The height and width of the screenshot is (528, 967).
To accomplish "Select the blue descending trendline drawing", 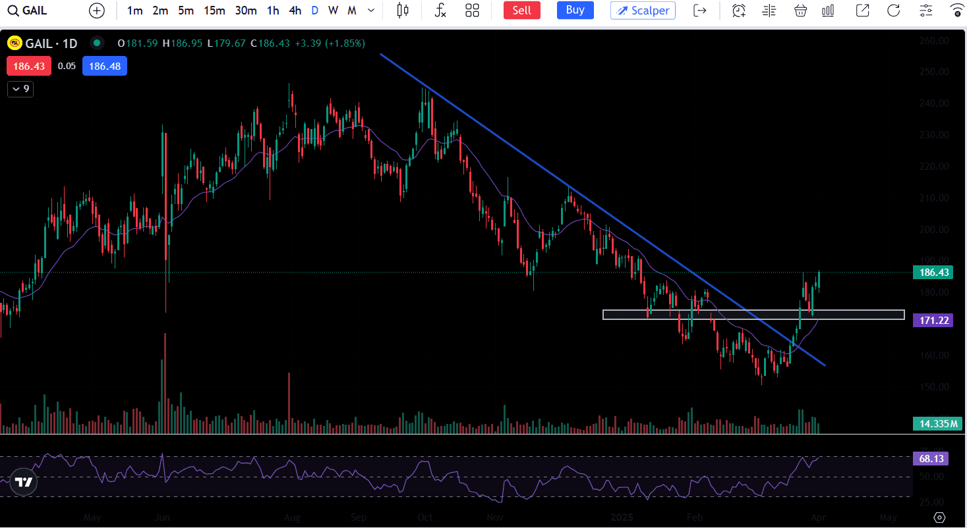I will (602, 209).
